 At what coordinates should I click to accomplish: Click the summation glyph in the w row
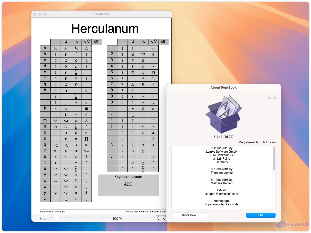[76, 181]
